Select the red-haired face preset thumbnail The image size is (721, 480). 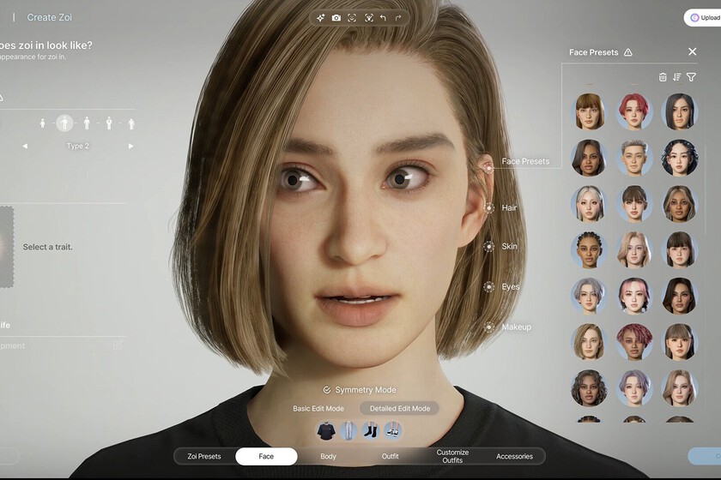point(633,111)
